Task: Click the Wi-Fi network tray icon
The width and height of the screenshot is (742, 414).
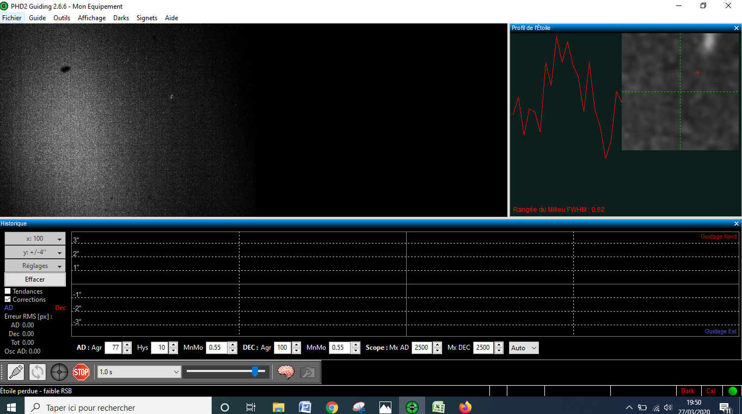Action: (x=656, y=407)
